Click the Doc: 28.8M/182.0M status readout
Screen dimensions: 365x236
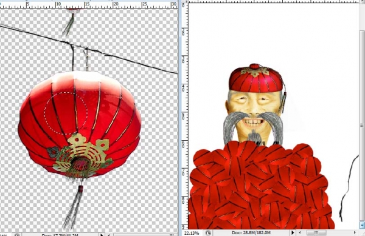(251, 232)
